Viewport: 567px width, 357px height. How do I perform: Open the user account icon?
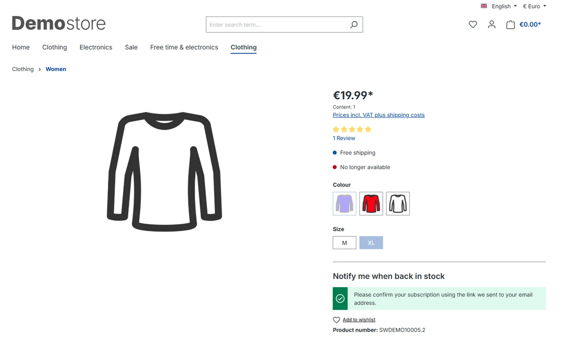492,24
